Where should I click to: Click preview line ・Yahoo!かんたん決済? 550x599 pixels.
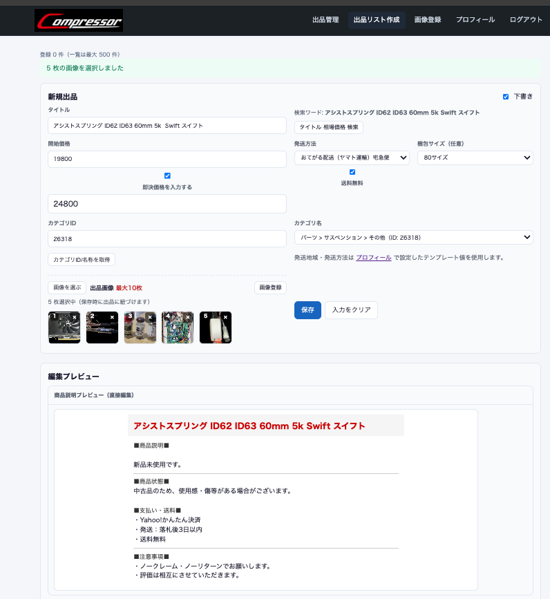point(167,520)
